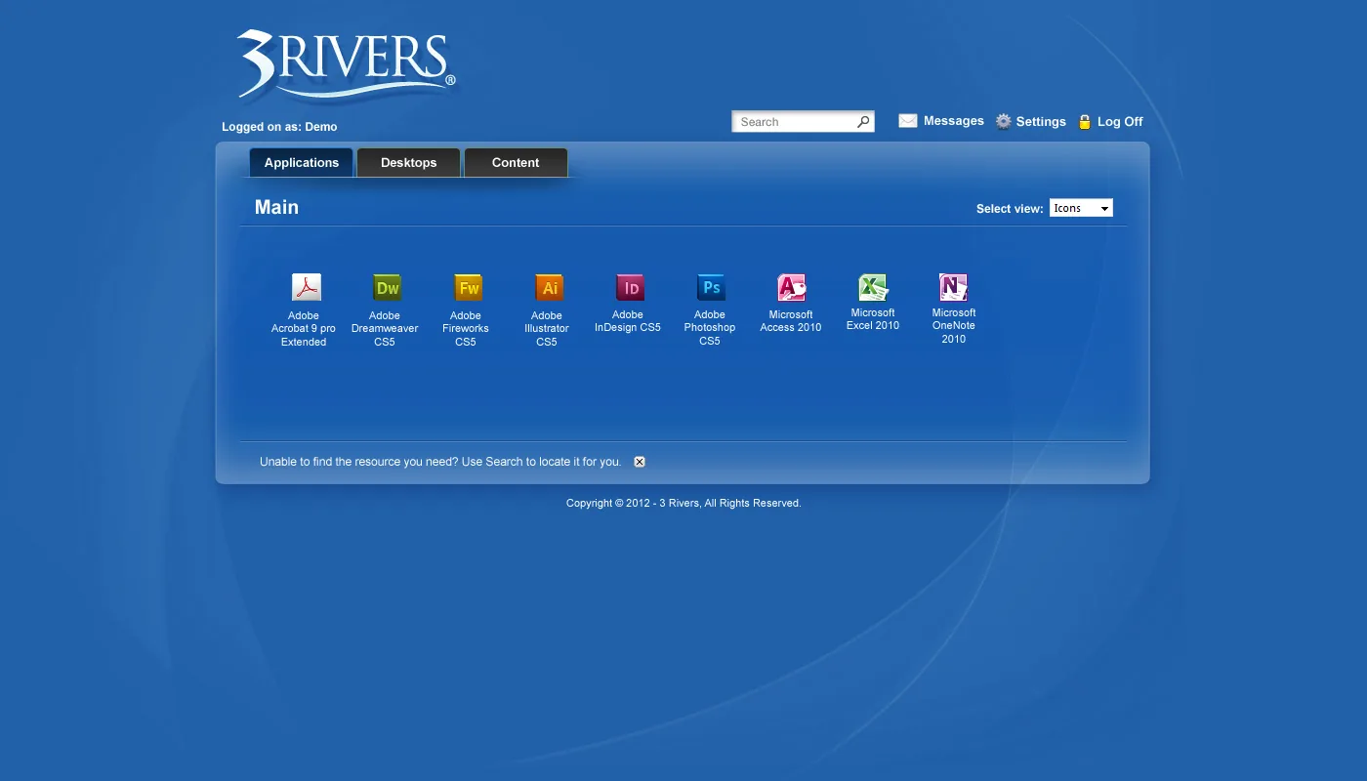Open the Microsoft Access 2010 icon
Viewport: 1367px width, 781px height.
(792, 287)
